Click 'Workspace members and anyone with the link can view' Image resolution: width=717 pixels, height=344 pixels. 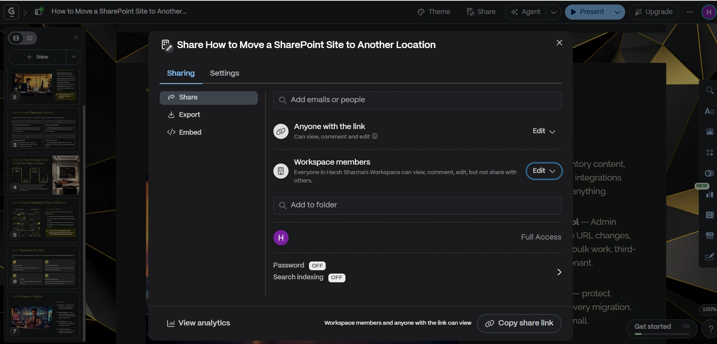(x=398, y=323)
